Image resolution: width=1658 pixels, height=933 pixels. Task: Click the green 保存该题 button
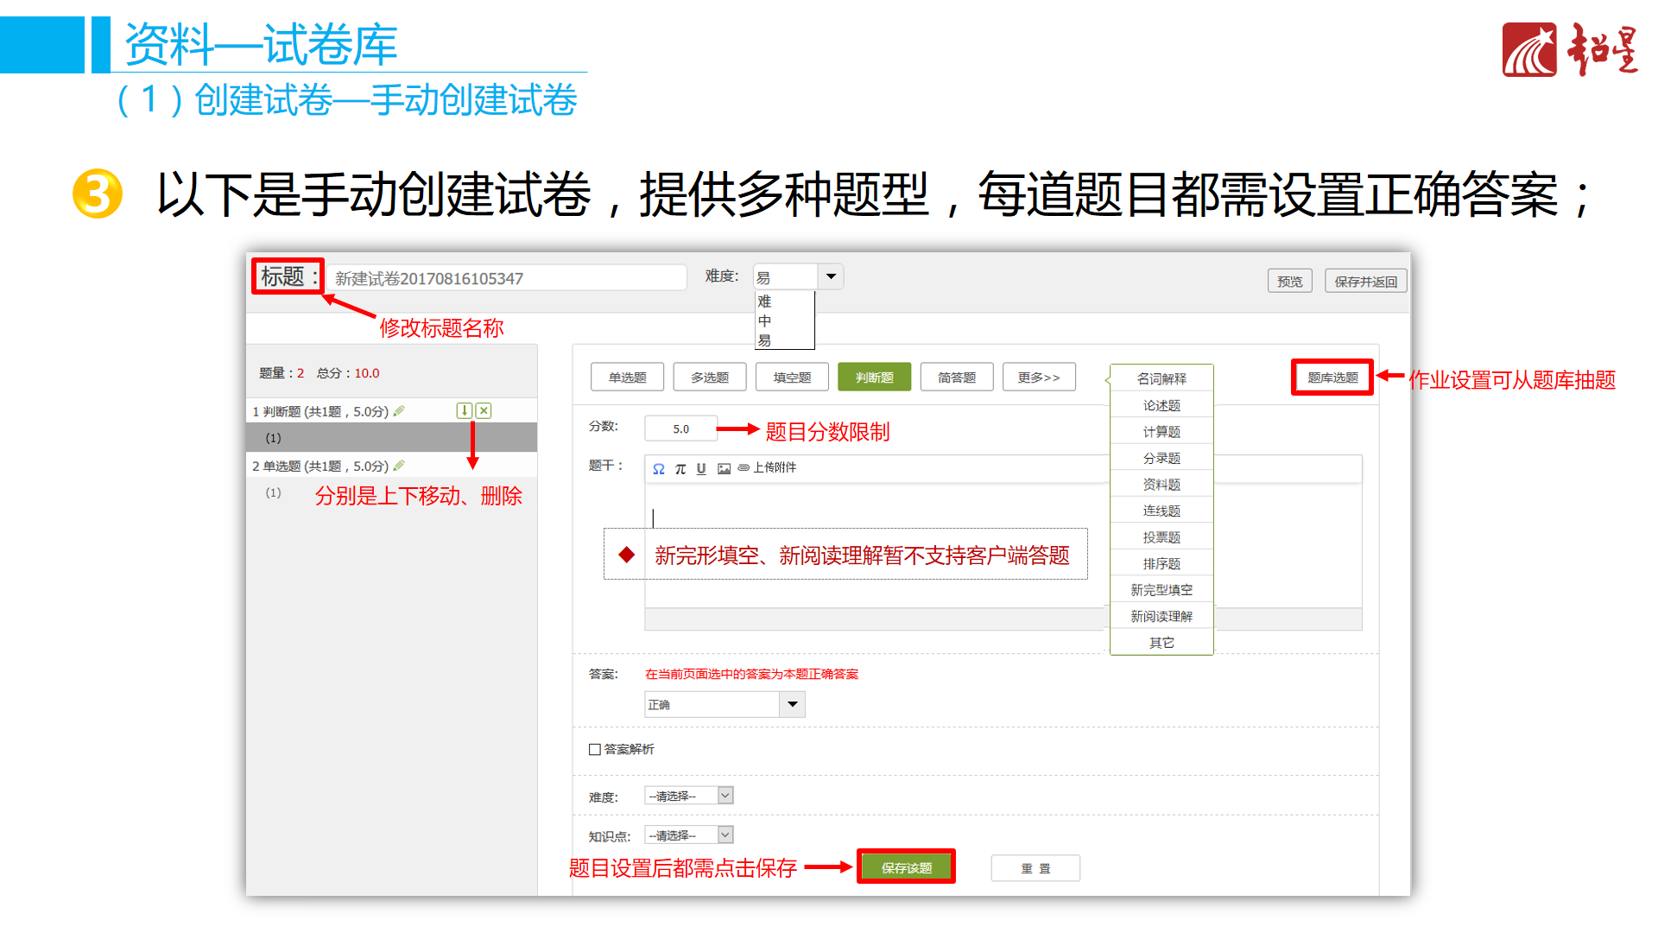pyautogui.click(x=906, y=867)
